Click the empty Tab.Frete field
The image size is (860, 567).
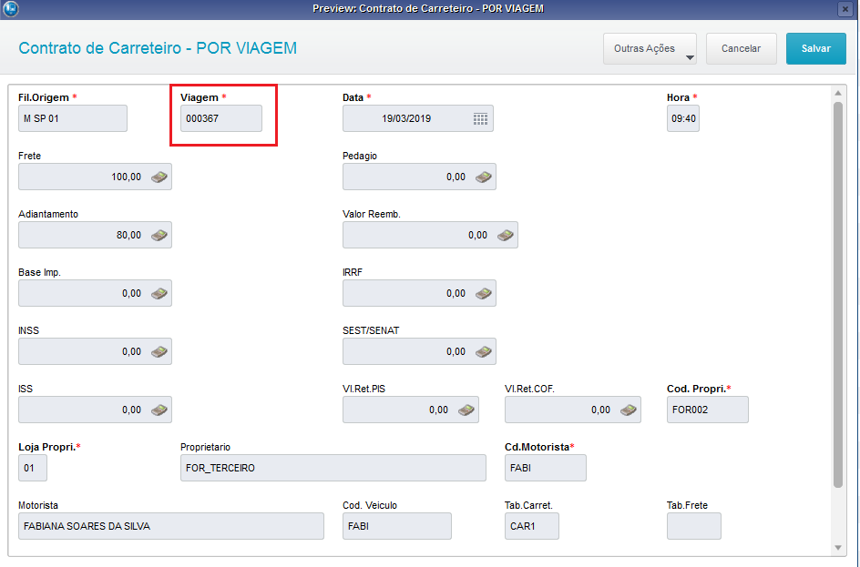point(694,526)
